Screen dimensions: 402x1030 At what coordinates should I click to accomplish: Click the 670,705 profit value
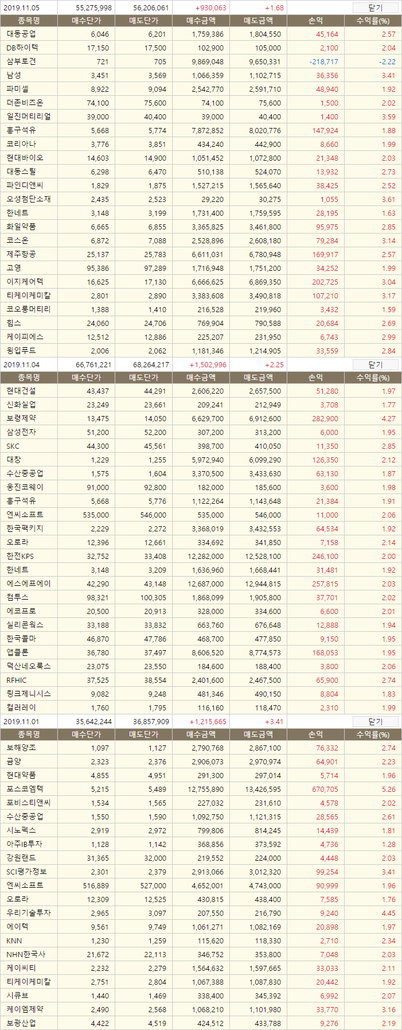(325, 790)
